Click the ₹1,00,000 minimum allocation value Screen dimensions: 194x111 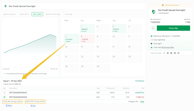155,22
